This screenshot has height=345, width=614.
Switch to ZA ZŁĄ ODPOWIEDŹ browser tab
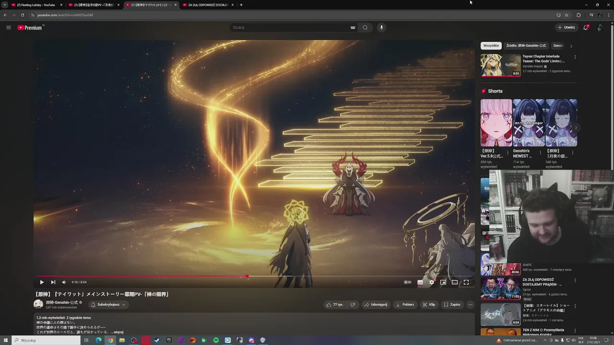[208, 5]
